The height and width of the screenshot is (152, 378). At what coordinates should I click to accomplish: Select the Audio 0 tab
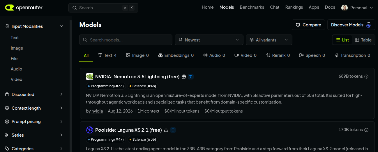[x=214, y=55]
